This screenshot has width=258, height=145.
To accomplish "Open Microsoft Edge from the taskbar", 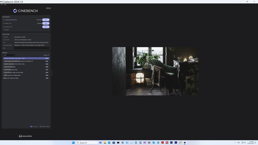I will tap(109, 142).
